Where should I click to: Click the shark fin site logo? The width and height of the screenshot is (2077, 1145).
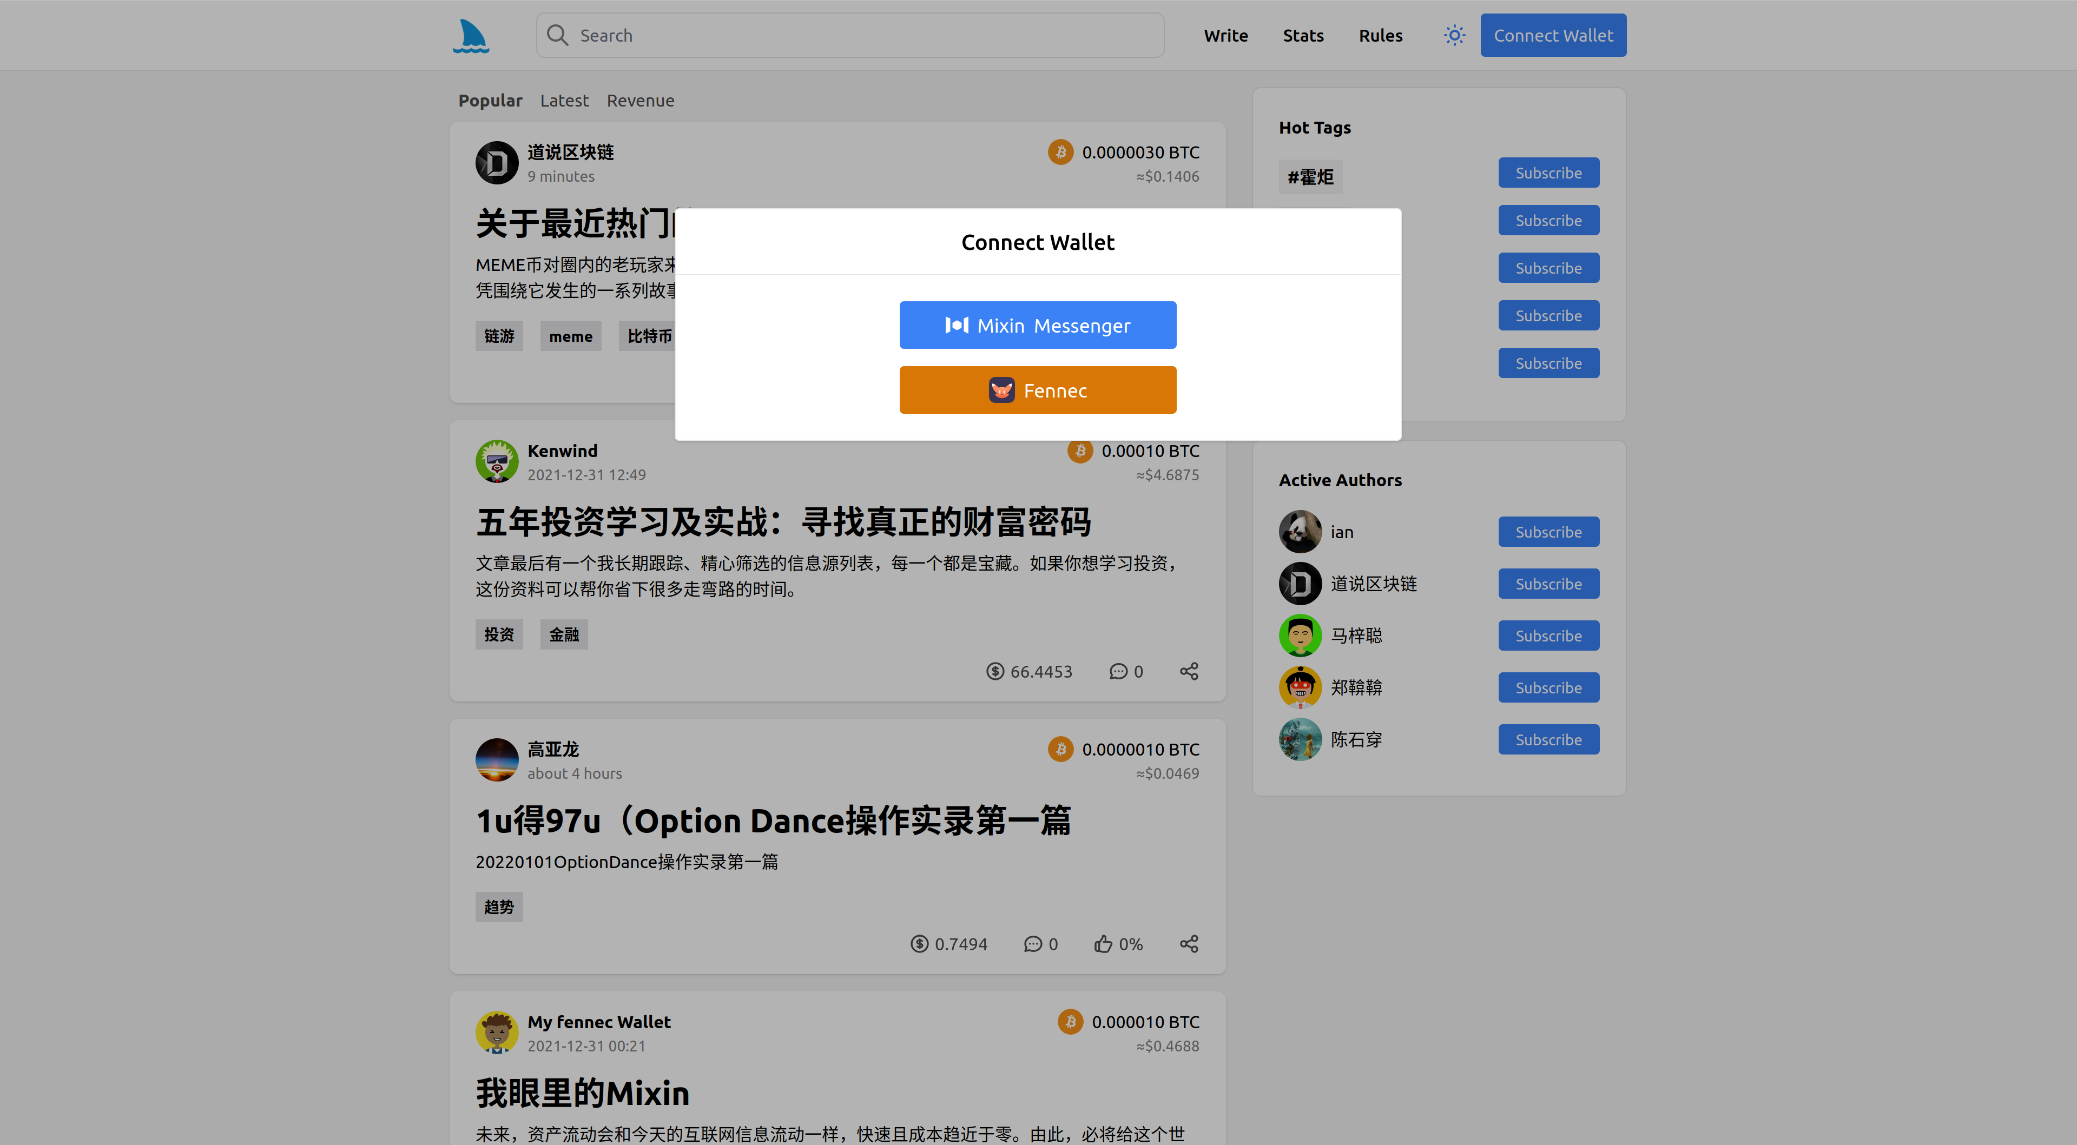click(471, 36)
